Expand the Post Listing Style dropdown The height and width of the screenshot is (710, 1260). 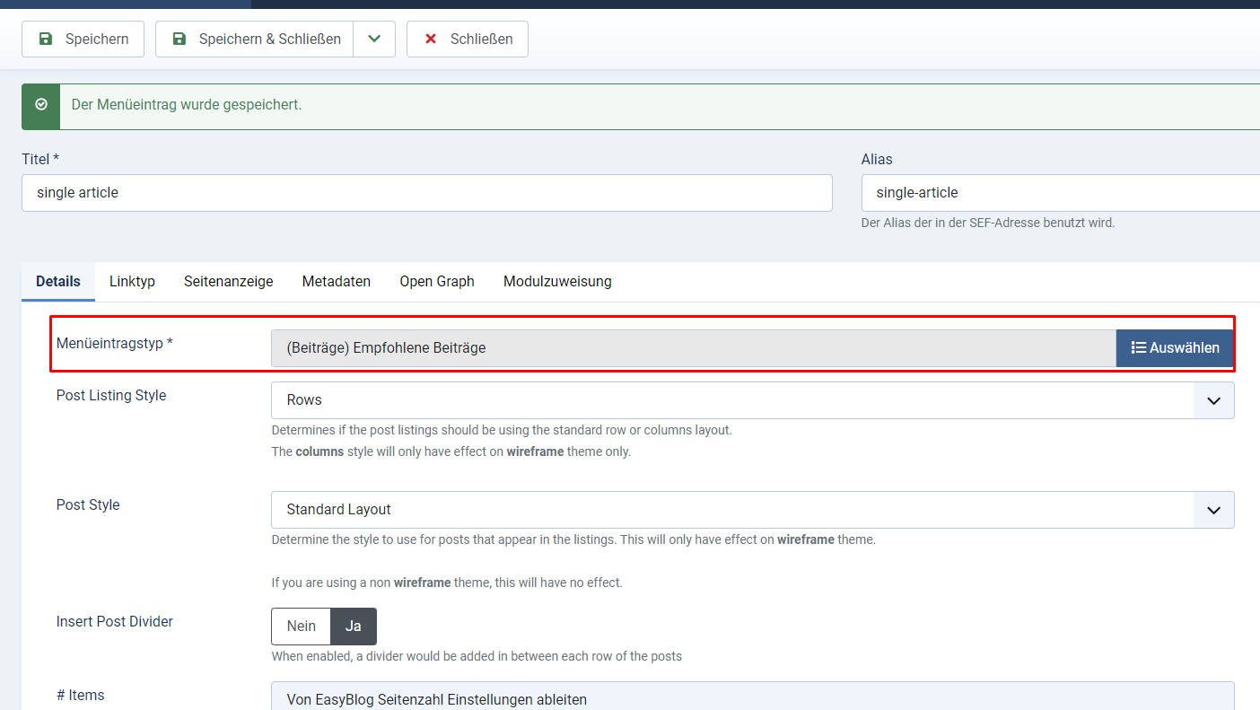click(752, 400)
